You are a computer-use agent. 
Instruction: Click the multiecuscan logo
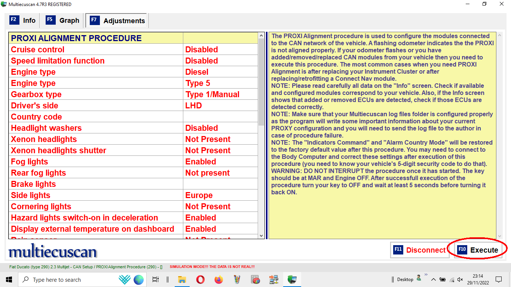coord(52,251)
